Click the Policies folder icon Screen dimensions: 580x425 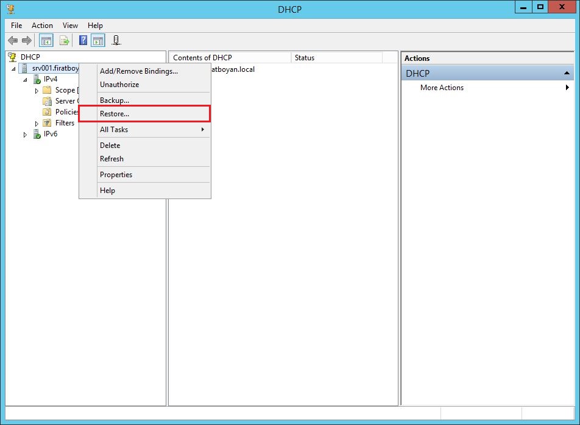[x=47, y=111]
